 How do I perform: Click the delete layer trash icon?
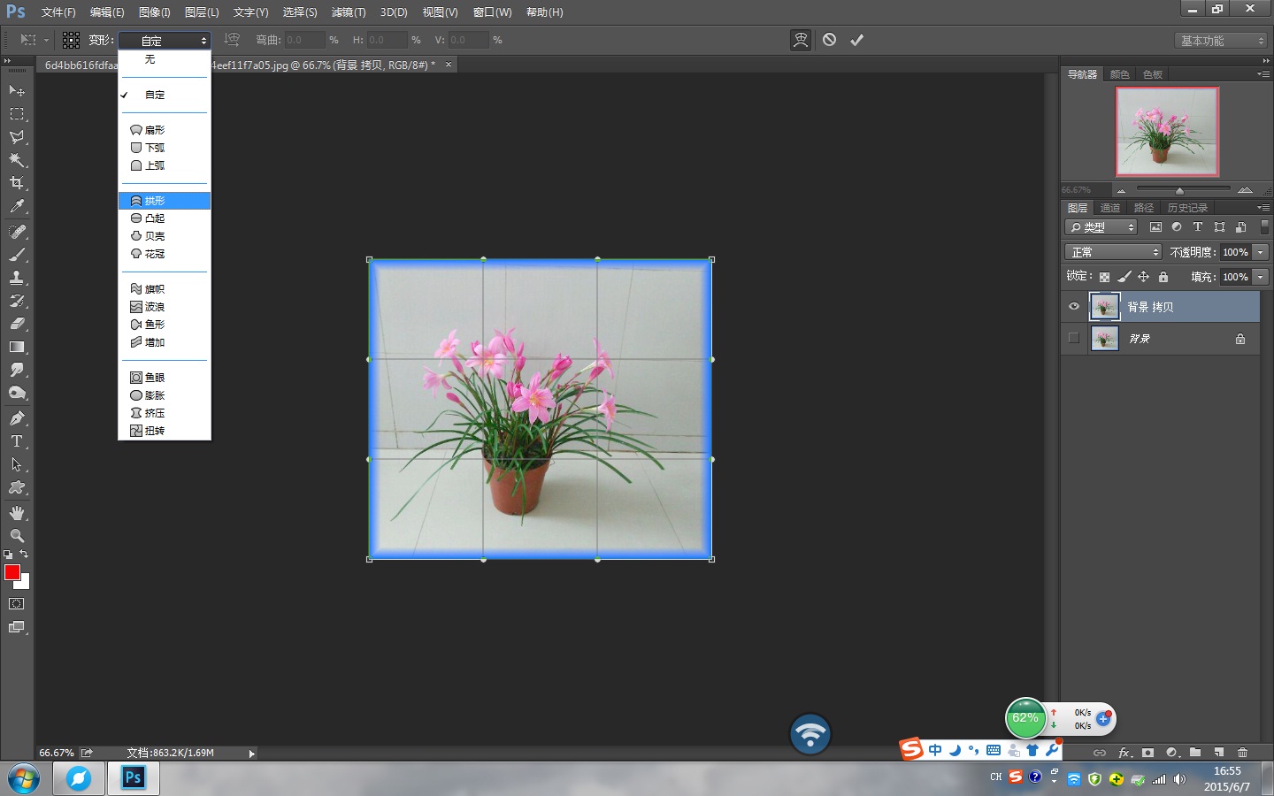coord(1242,753)
